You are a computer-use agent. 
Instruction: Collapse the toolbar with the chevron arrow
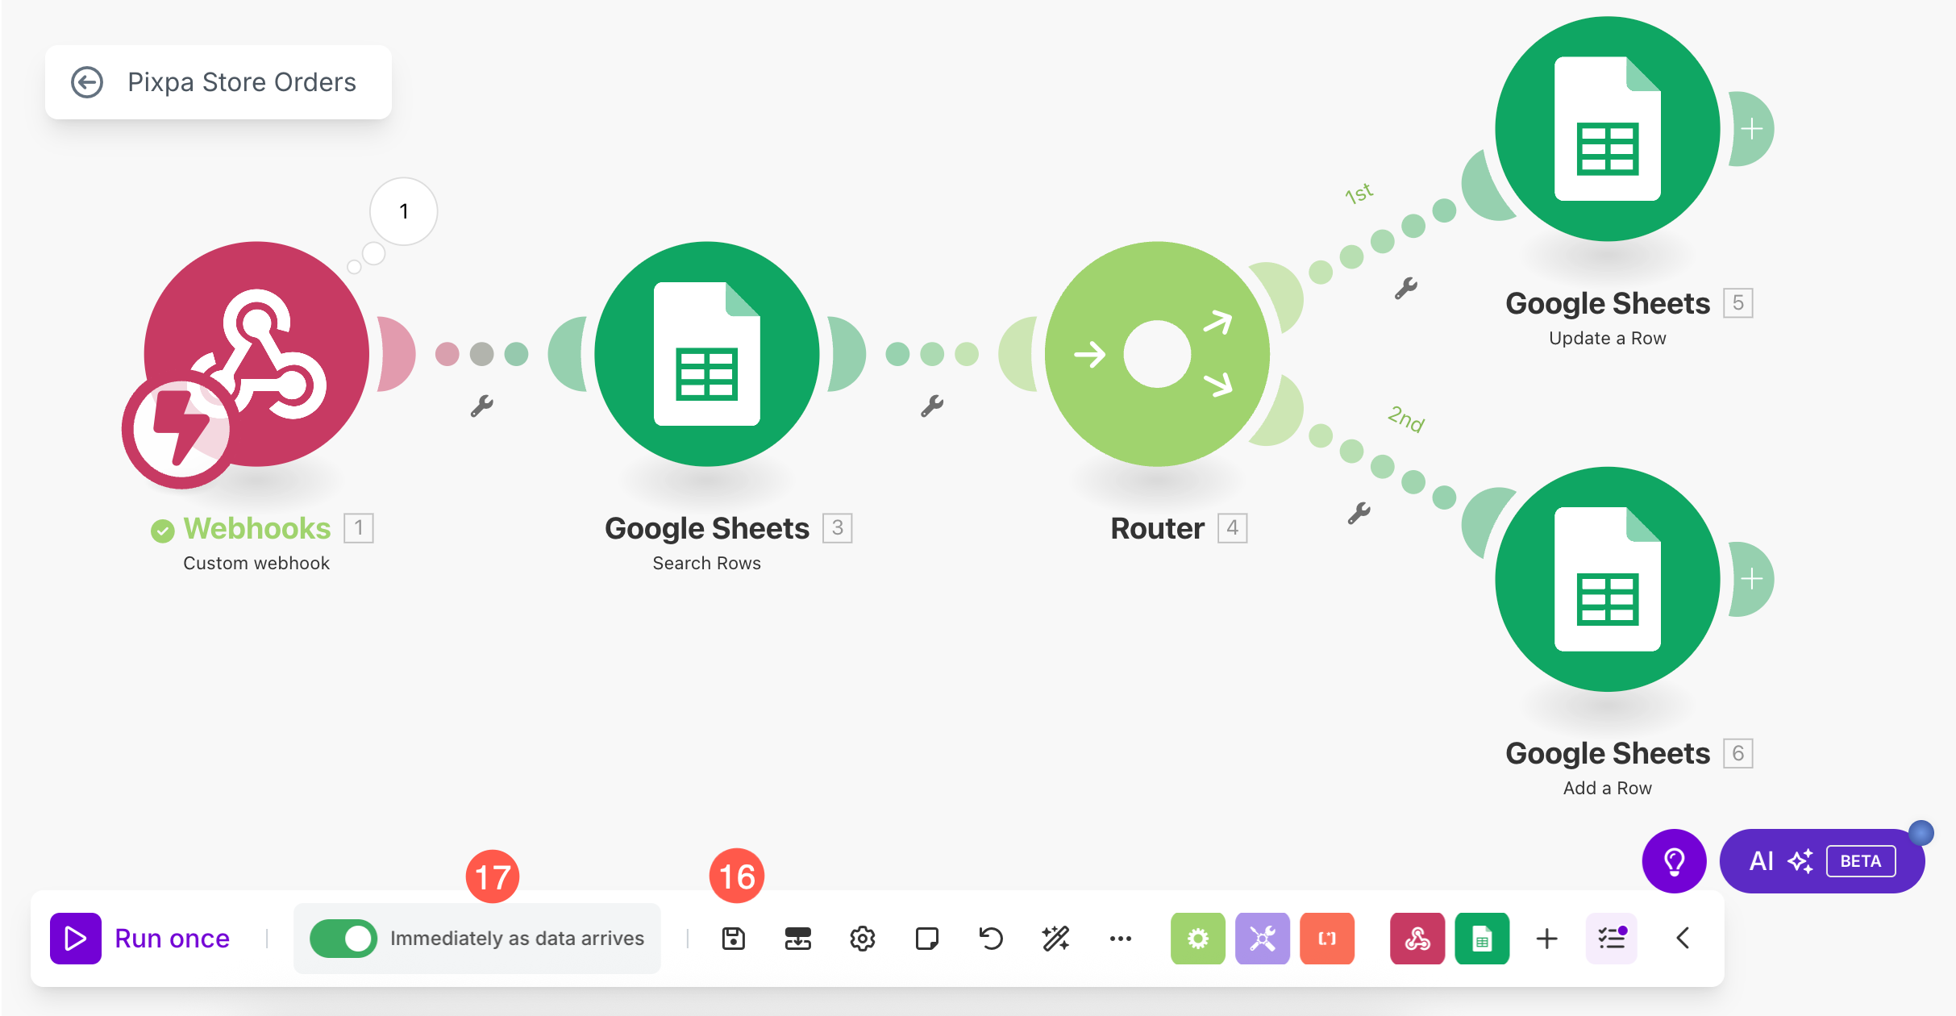tap(1683, 939)
